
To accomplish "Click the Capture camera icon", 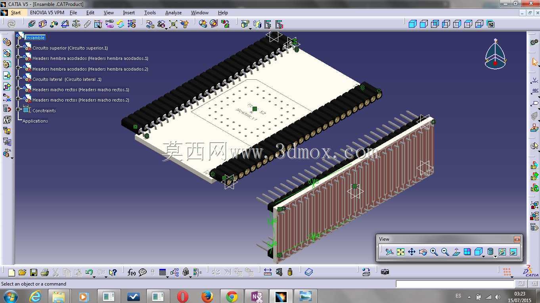I will [385, 272].
